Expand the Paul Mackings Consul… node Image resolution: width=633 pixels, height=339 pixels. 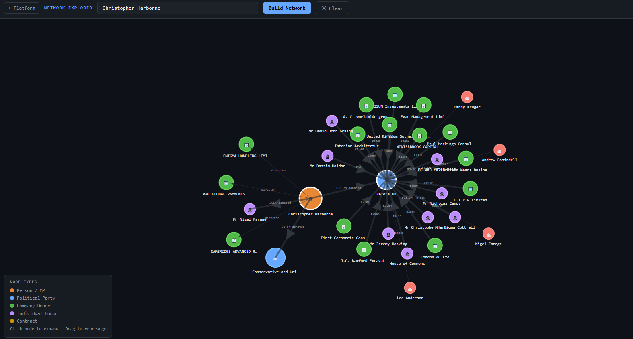pyautogui.click(x=450, y=132)
